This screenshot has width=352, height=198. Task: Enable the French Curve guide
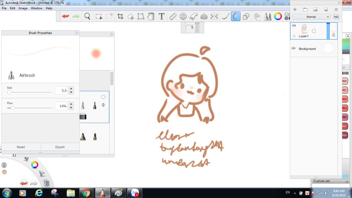[x=193, y=16]
